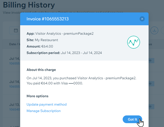Click the status badge on first row
This screenshot has height=127, width=164.
(151, 60)
